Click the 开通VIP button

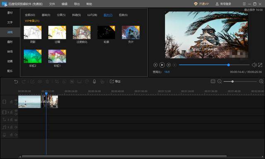(201, 4)
